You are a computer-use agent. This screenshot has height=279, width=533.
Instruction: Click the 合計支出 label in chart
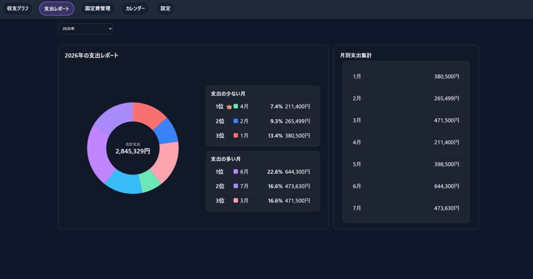(x=133, y=144)
